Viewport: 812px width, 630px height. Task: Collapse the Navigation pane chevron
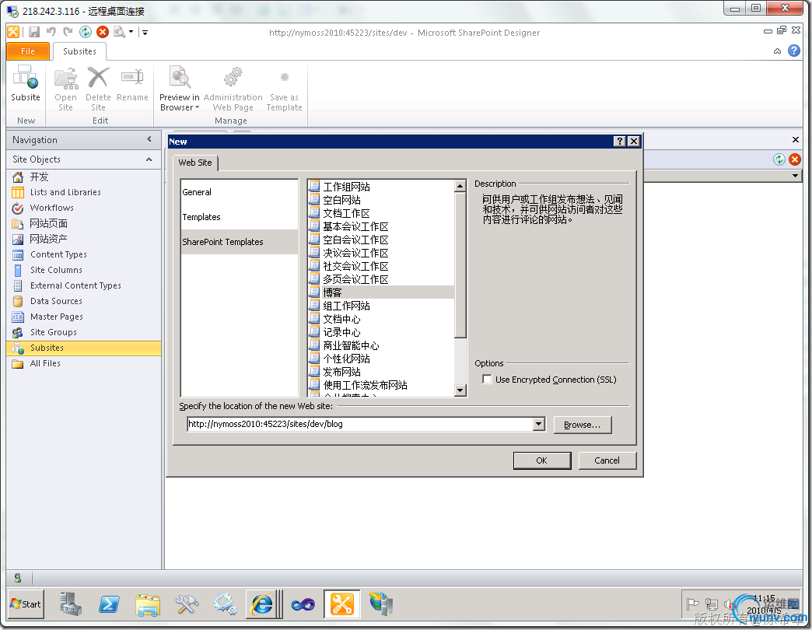[x=149, y=139]
